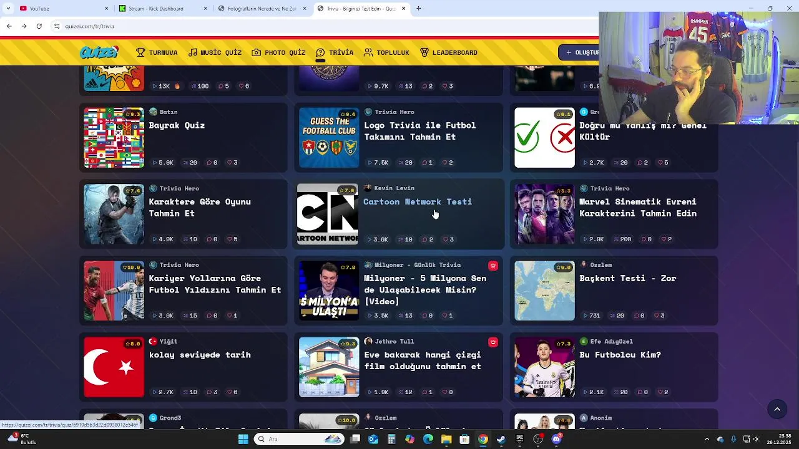Click heart likes icon on Bayrak Quiz
Screen dimensions: 799x449
[x=229, y=163]
